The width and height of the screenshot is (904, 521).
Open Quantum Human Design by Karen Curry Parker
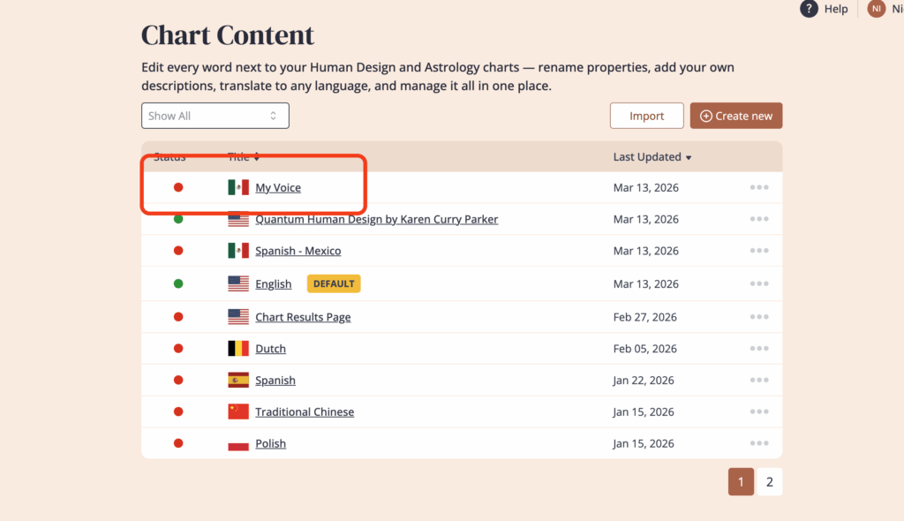[x=376, y=219]
